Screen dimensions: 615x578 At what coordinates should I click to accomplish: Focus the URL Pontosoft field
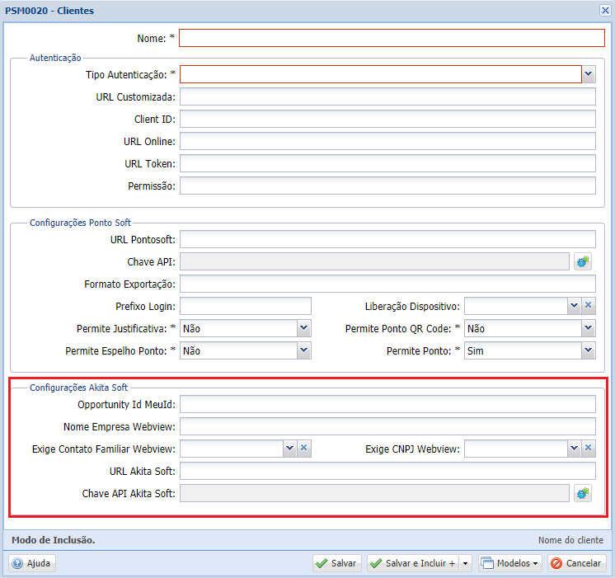point(387,239)
